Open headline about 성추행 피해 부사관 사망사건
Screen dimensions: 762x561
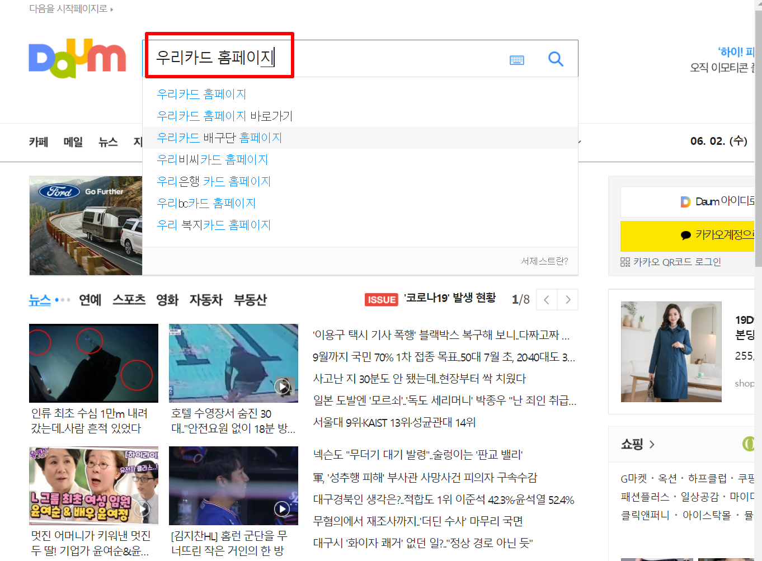(425, 478)
